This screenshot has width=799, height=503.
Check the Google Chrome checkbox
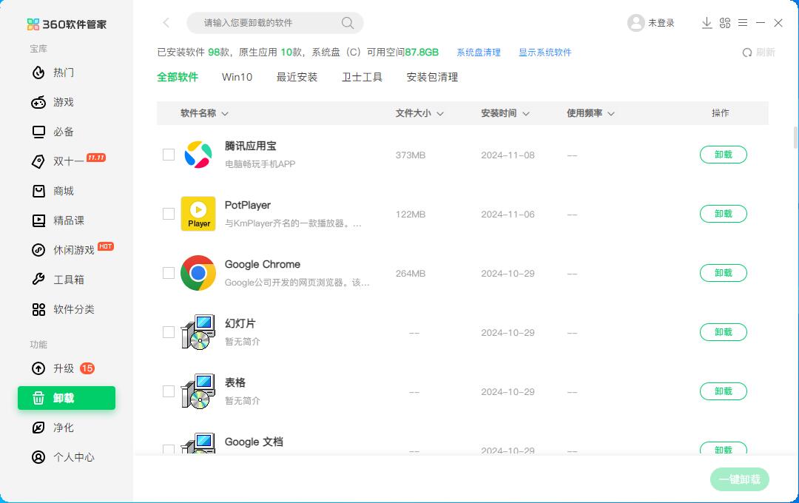tap(169, 273)
